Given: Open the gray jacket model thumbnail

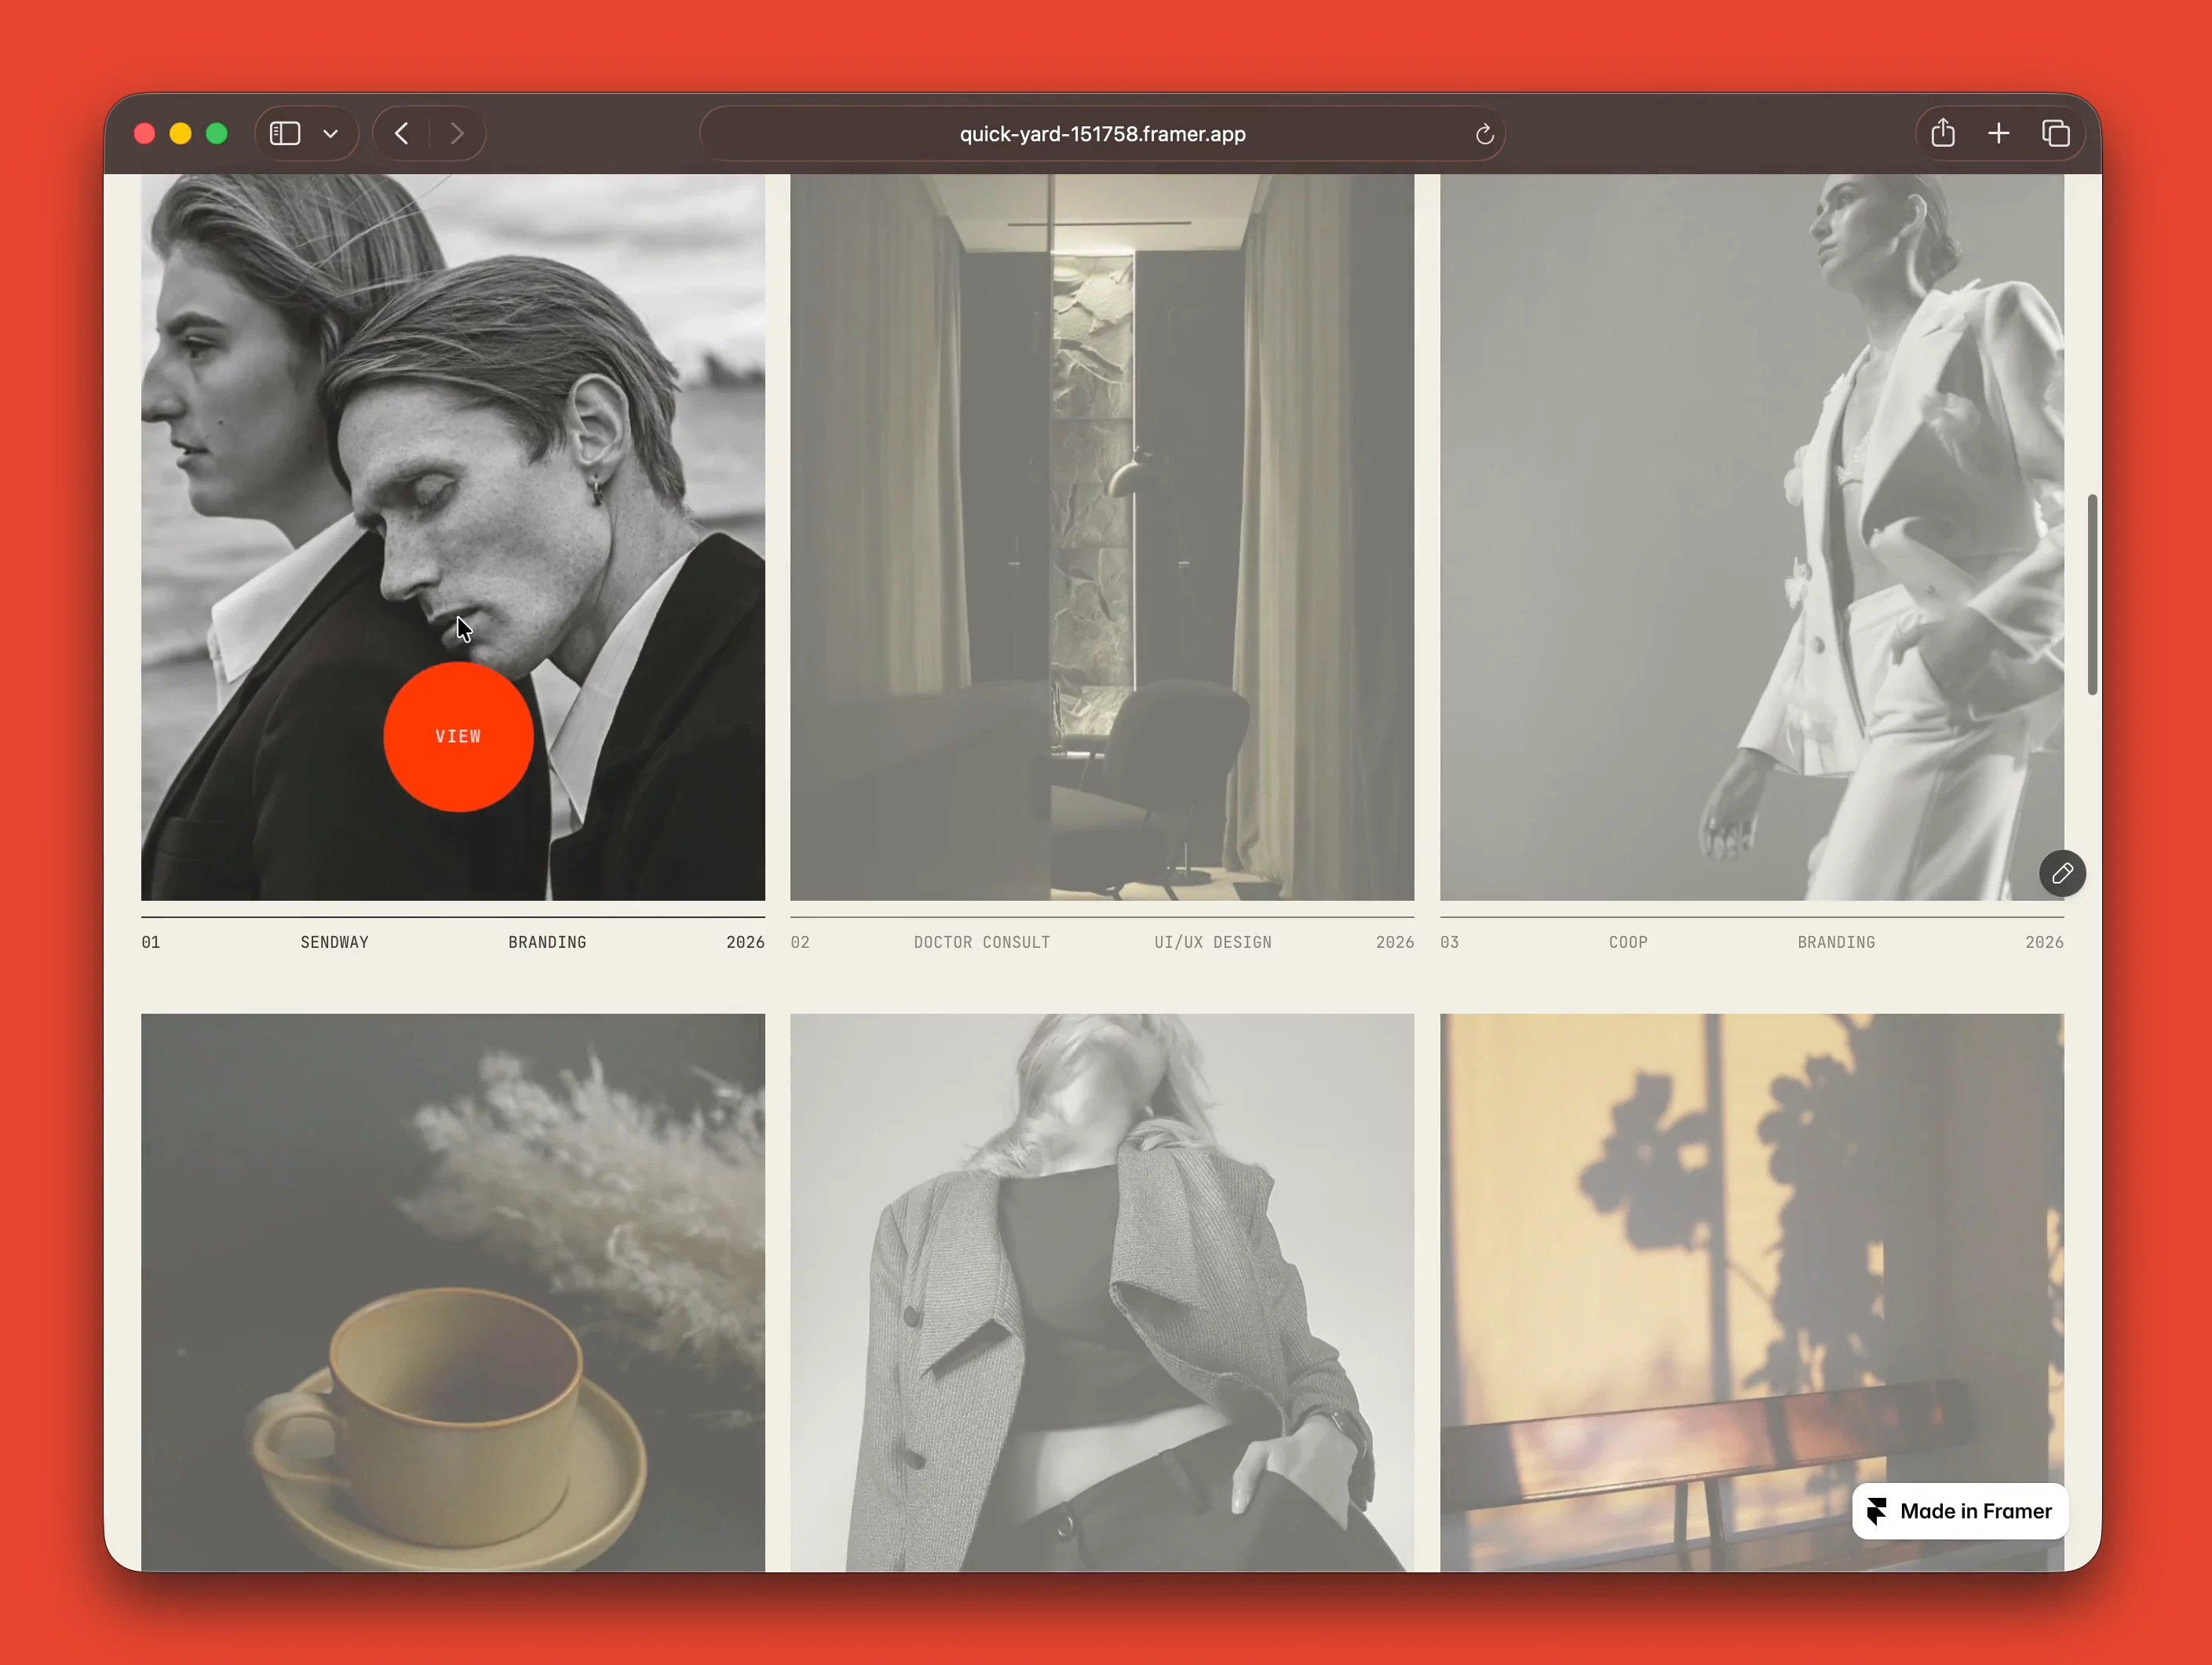Looking at the screenshot, I should (1102, 1292).
